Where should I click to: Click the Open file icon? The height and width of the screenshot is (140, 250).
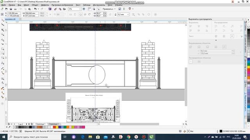(6, 9)
